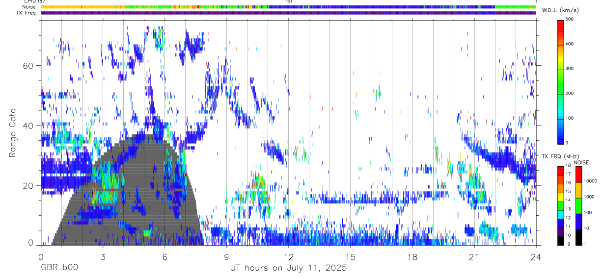The width and height of the screenshot is (603, 278).
Task: Click the '1000' label on NOISE legend
Action: 589,197
